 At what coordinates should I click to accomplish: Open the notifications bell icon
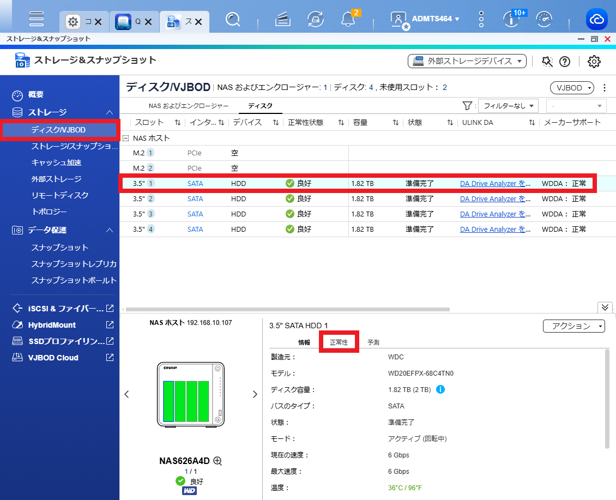point(348,19)
